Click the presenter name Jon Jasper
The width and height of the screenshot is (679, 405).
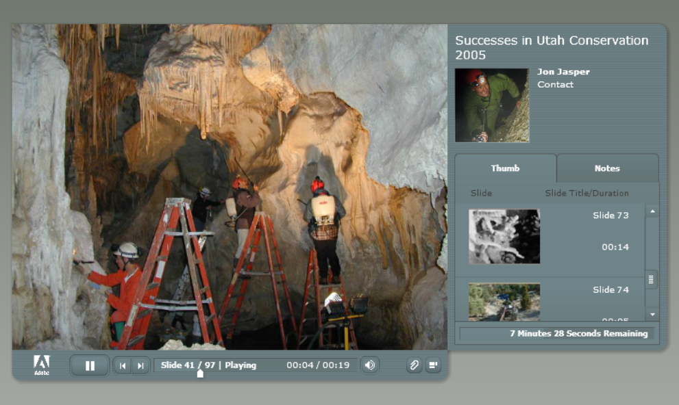(x=563, y=72)
